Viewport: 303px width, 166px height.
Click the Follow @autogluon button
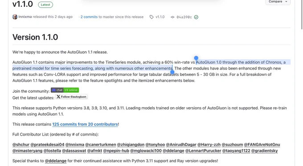tap(71, 96)
